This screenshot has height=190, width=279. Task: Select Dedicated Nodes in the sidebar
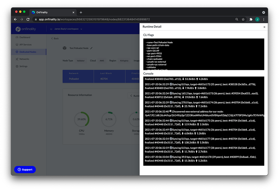28,52
